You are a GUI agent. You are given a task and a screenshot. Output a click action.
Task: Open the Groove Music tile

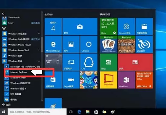pos(126,27)
